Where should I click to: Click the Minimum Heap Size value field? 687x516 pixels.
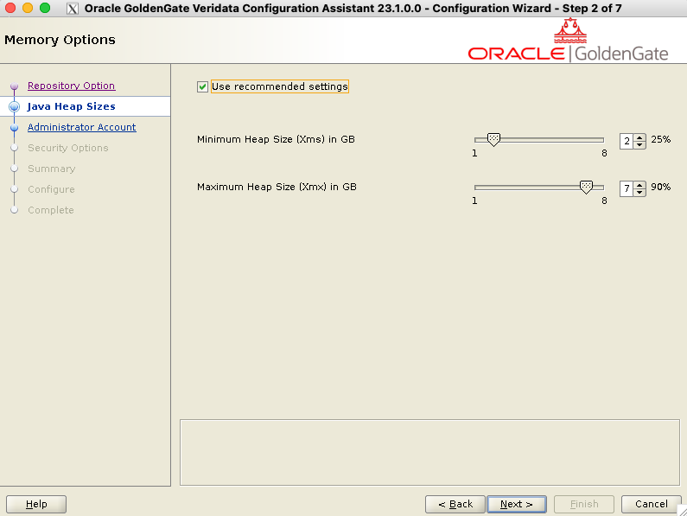tap(627, 140)
